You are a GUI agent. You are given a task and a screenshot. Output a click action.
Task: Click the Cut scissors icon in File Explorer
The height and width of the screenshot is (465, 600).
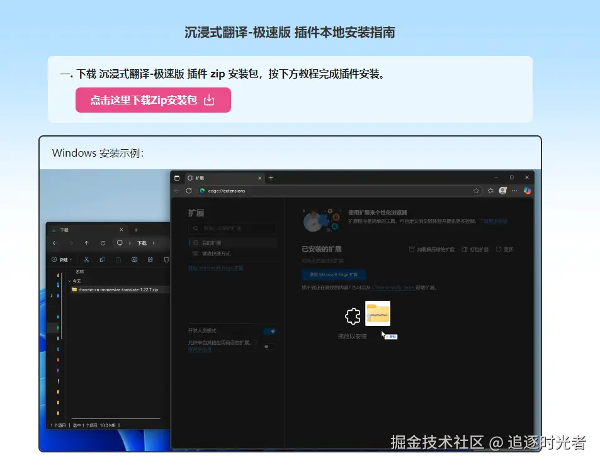click(86, 260)
